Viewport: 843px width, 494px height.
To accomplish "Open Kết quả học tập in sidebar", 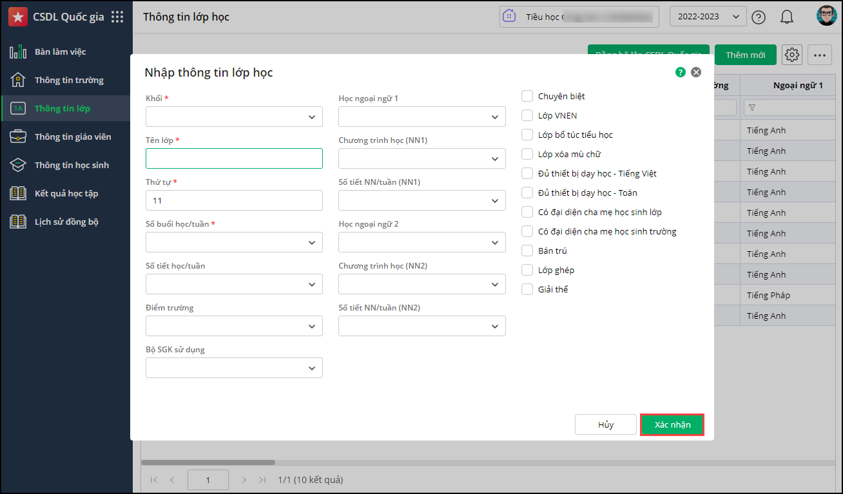I will [66, 193].
